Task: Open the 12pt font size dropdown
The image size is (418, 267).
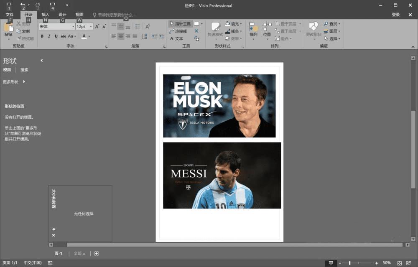Action: [91, 26]
